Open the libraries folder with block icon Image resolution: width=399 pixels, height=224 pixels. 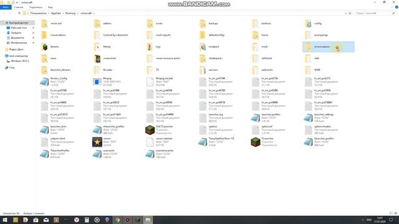click(50, 47)
